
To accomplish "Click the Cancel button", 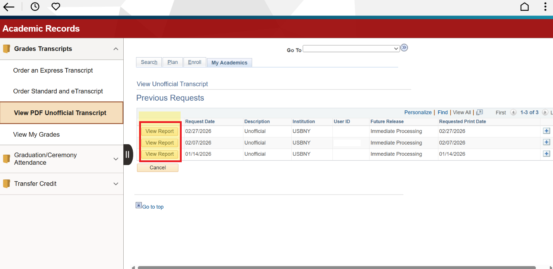I will [158, 168].
